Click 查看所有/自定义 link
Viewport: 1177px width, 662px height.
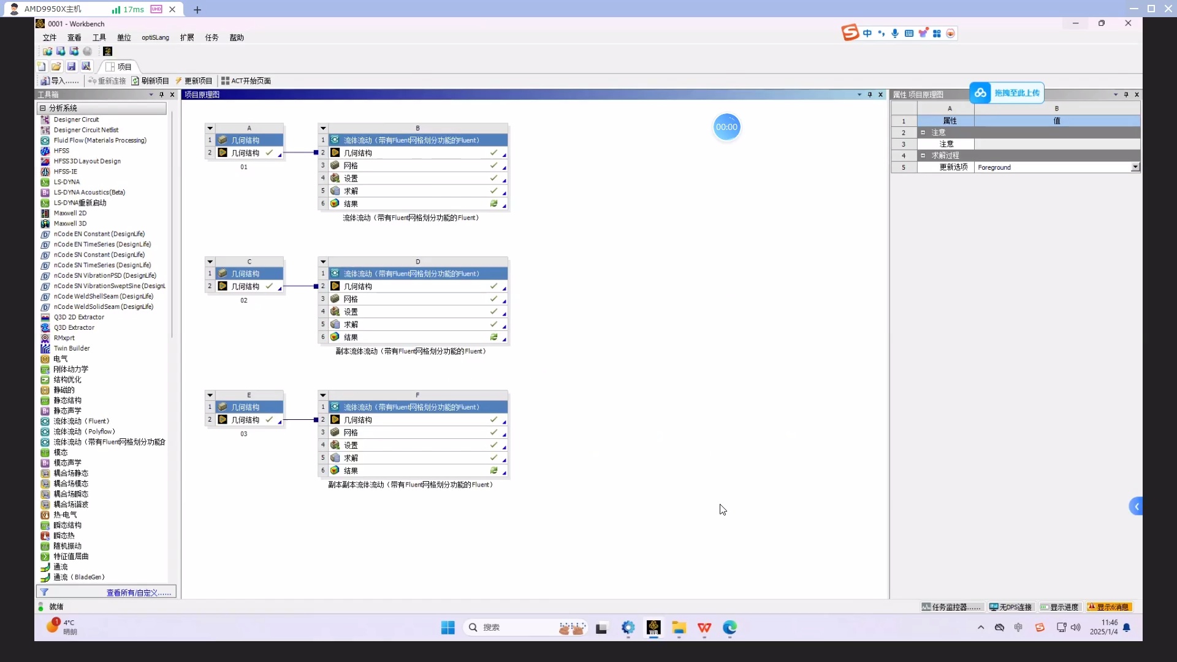[x=139, y=593]
